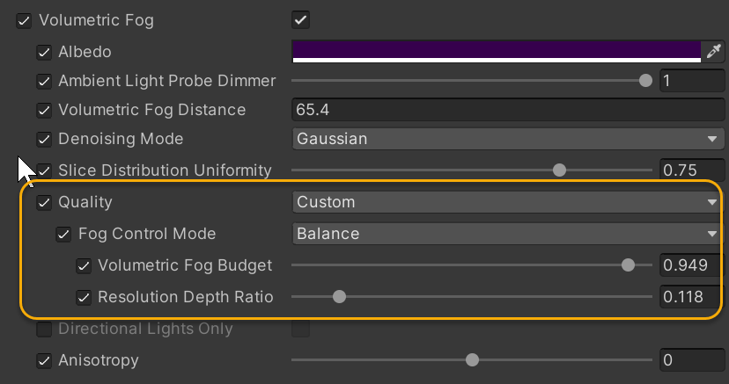Toggle Volumetric Fog Distance override checkbox
The height and width of the screenshot is (384, 729).
(44, 110)
